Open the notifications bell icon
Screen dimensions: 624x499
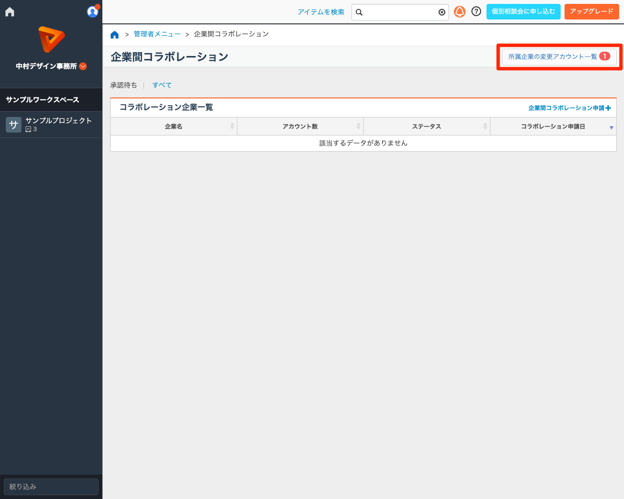(x=460, y=11)
